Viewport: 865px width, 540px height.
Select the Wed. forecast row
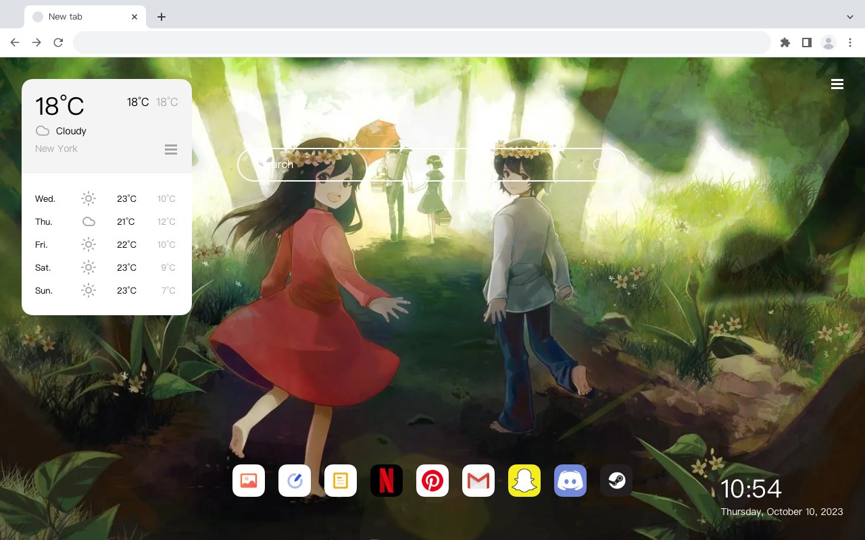tap(107, 198)
